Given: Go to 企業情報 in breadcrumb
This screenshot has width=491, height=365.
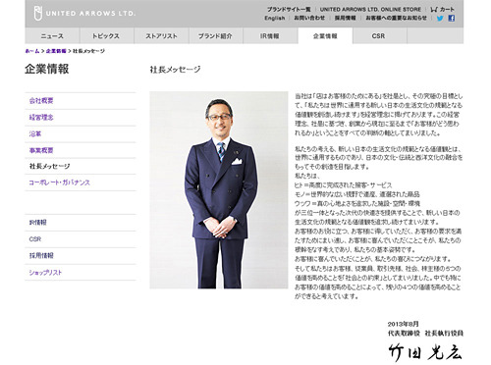Looking at the screenshot, I should pos(56,51).
